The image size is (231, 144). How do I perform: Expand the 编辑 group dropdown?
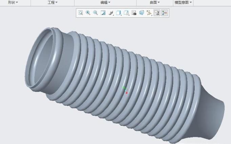pyautogui.click(x=105, y=2)
